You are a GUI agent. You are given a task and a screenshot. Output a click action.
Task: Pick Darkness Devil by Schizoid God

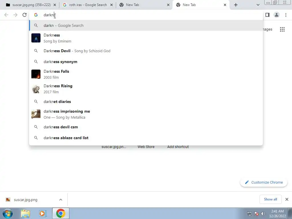[146, 51]
